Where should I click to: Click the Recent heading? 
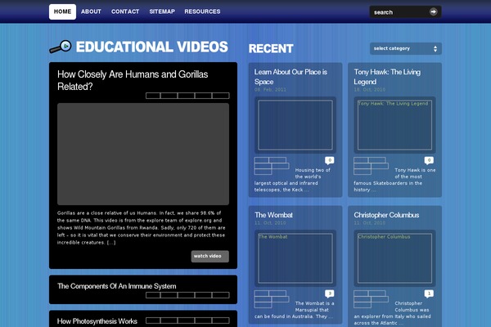click(x=271, y=48)
